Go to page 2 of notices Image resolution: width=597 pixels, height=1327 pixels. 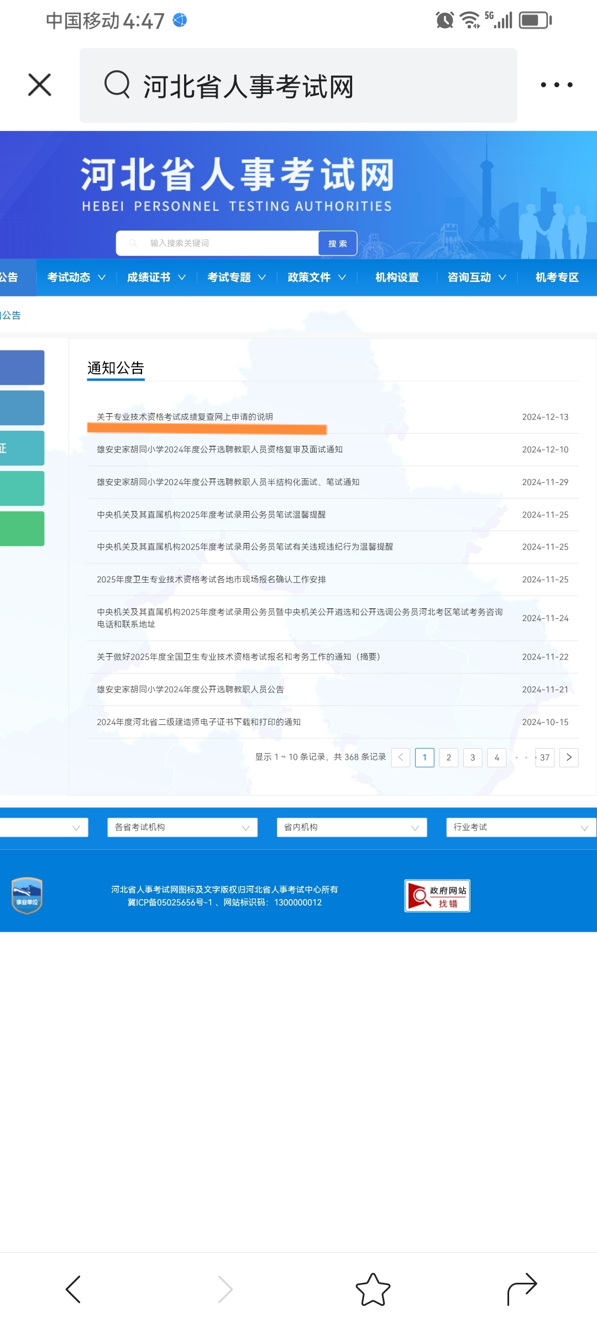point(449,757)
